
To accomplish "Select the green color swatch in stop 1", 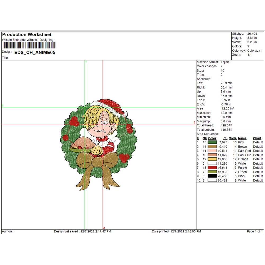I will 212,142.
